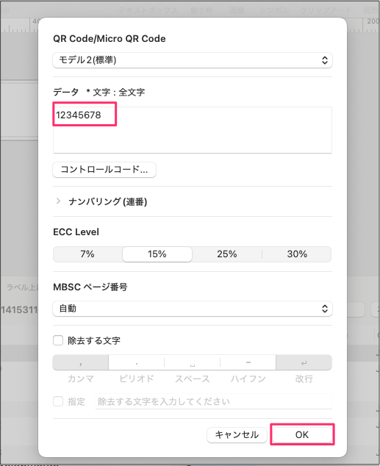Check the 指定 checkbox
Screen dimensions: 380x466
[x=58, y=401]
